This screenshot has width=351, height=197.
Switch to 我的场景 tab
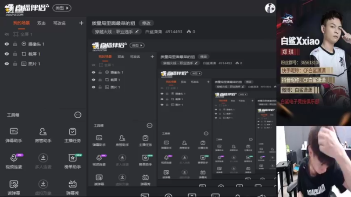click(x=21, y=23)
